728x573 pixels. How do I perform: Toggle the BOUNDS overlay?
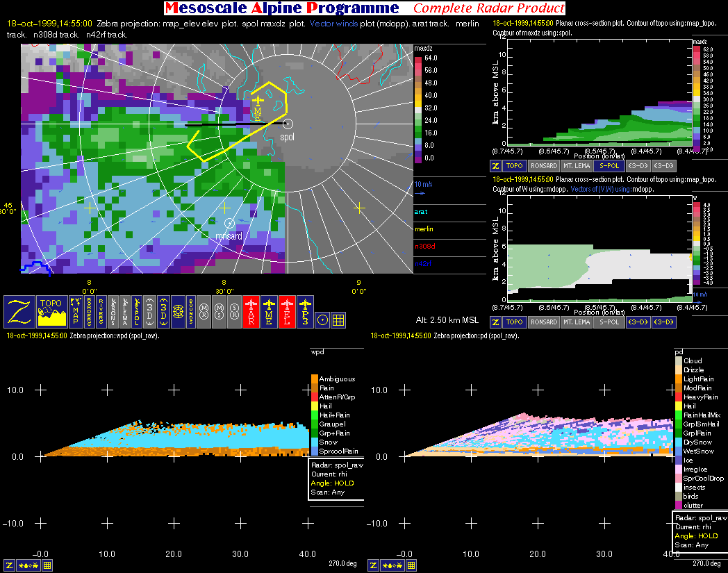pyautogui.click(x=191, y=312)
